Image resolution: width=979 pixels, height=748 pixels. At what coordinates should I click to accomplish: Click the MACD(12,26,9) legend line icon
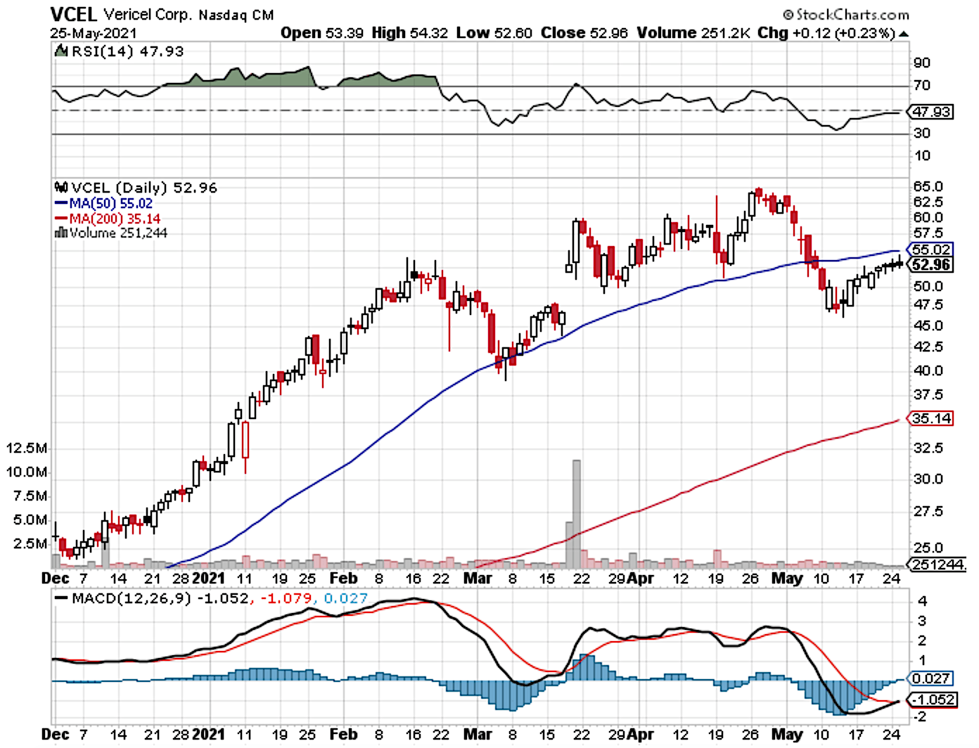(x=62, y=598)
